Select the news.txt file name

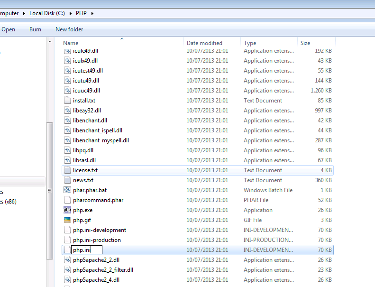(83, 180)
